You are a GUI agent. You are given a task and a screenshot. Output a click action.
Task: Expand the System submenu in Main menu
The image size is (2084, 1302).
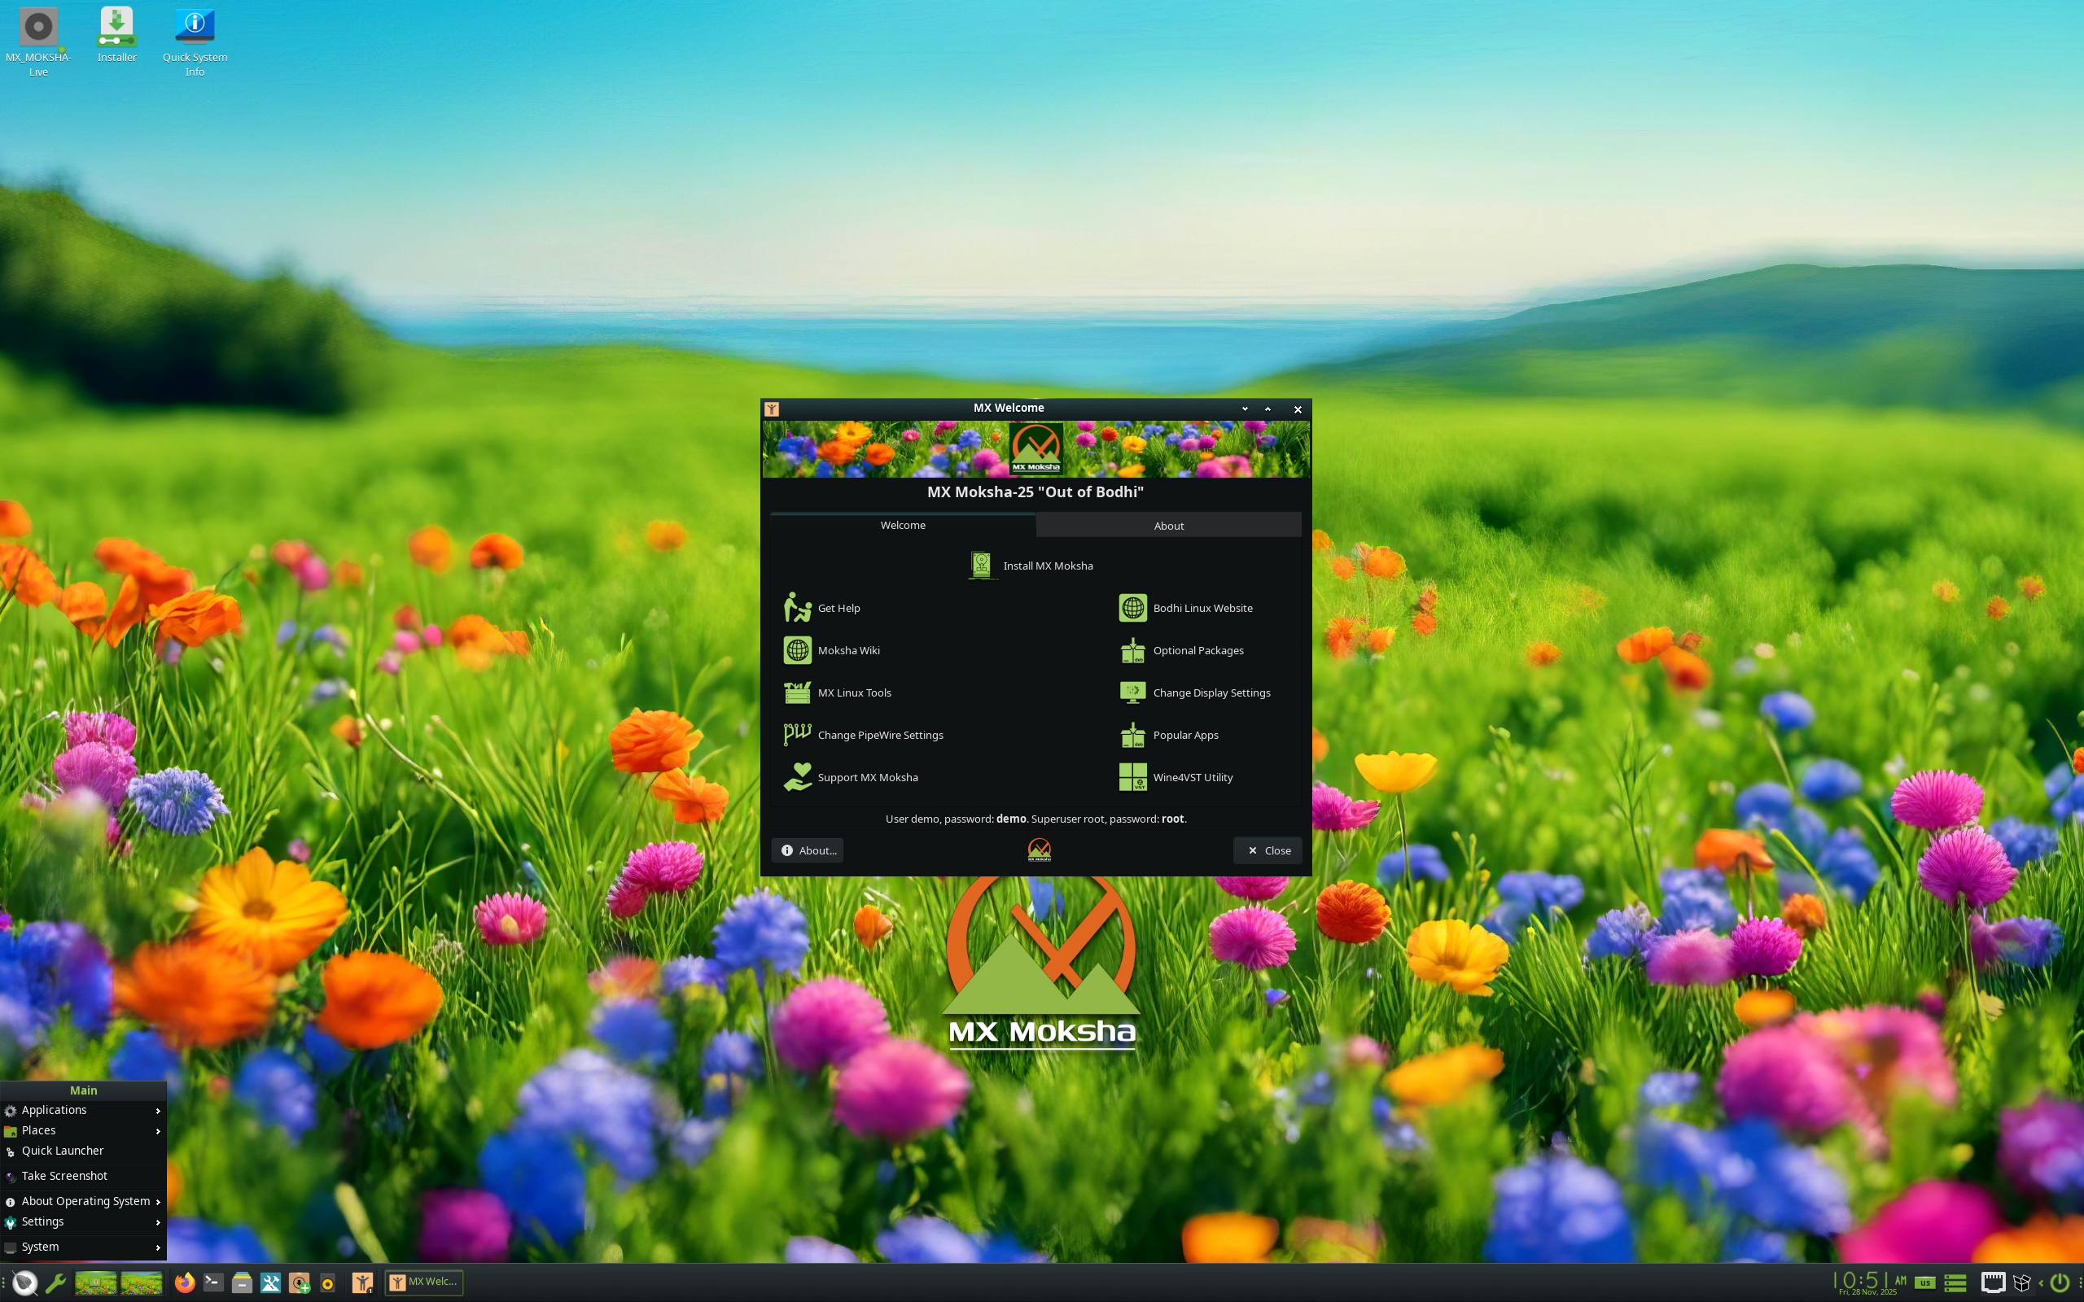click(83, 1247)
